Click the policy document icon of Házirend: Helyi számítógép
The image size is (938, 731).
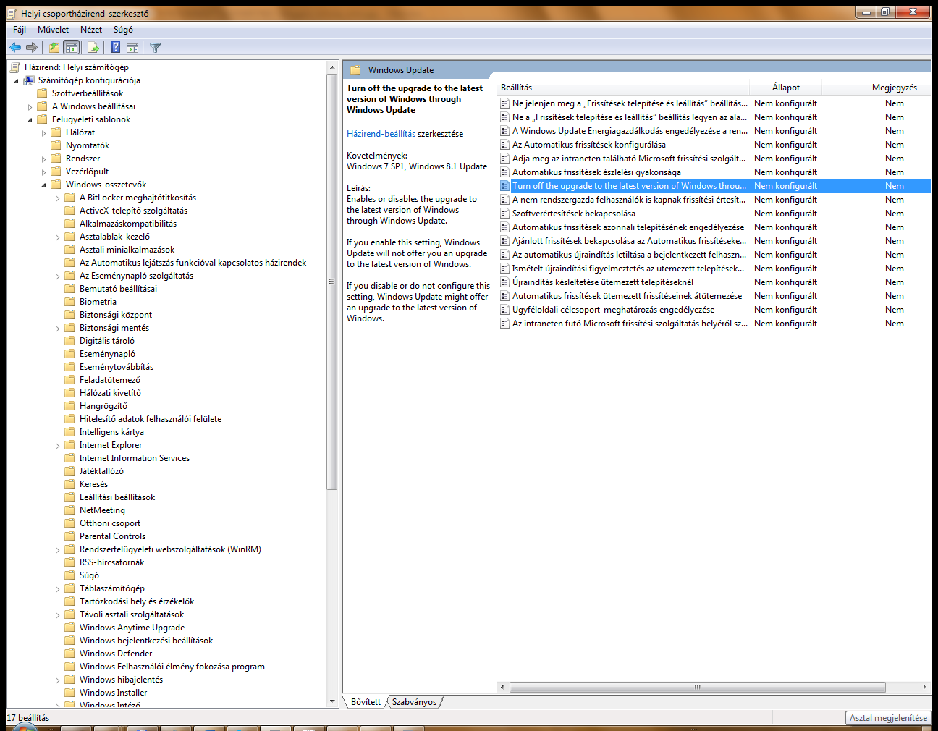pyautogui.click(x=15, y=67)
